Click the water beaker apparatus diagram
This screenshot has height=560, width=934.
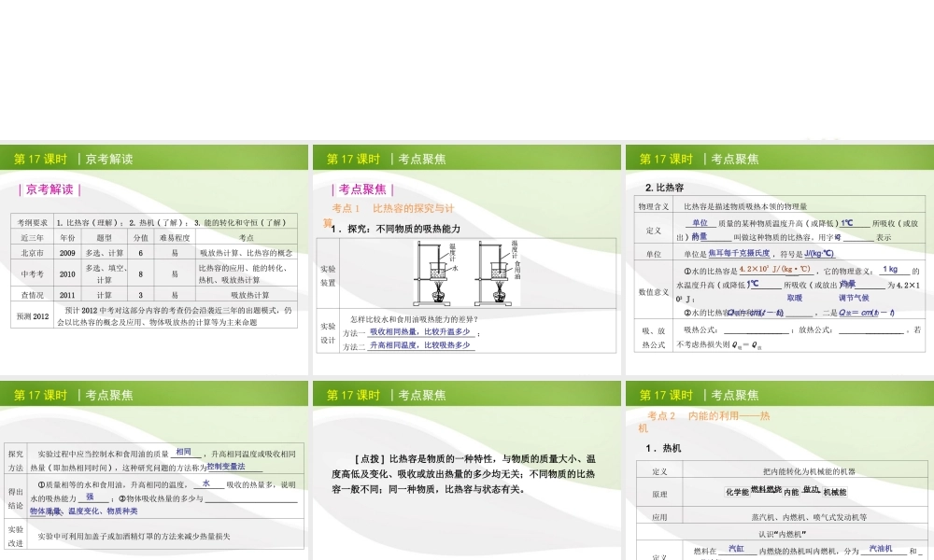click(x=436, y=273)
